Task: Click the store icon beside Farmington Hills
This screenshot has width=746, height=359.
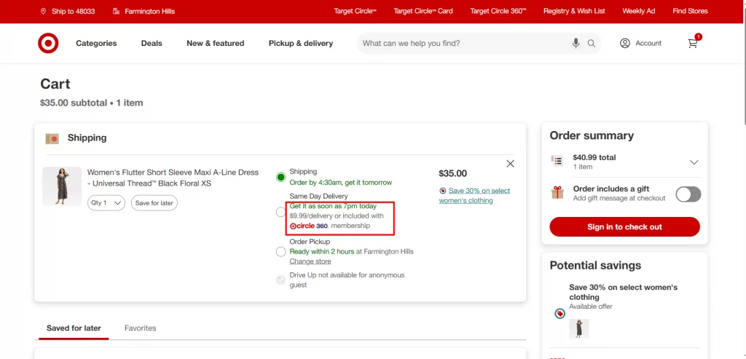Action: 116,11
